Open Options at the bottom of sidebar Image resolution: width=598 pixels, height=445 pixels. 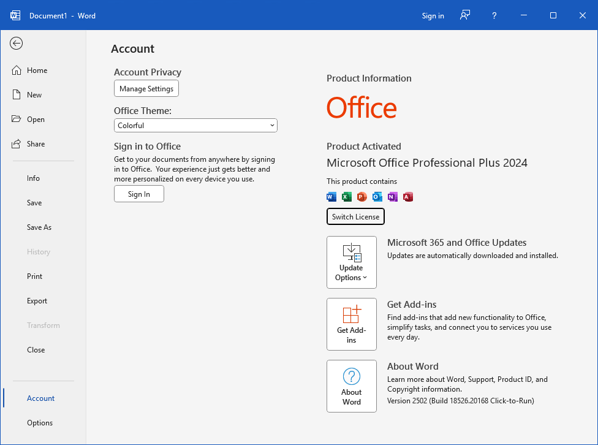click(x=40, y=423)
